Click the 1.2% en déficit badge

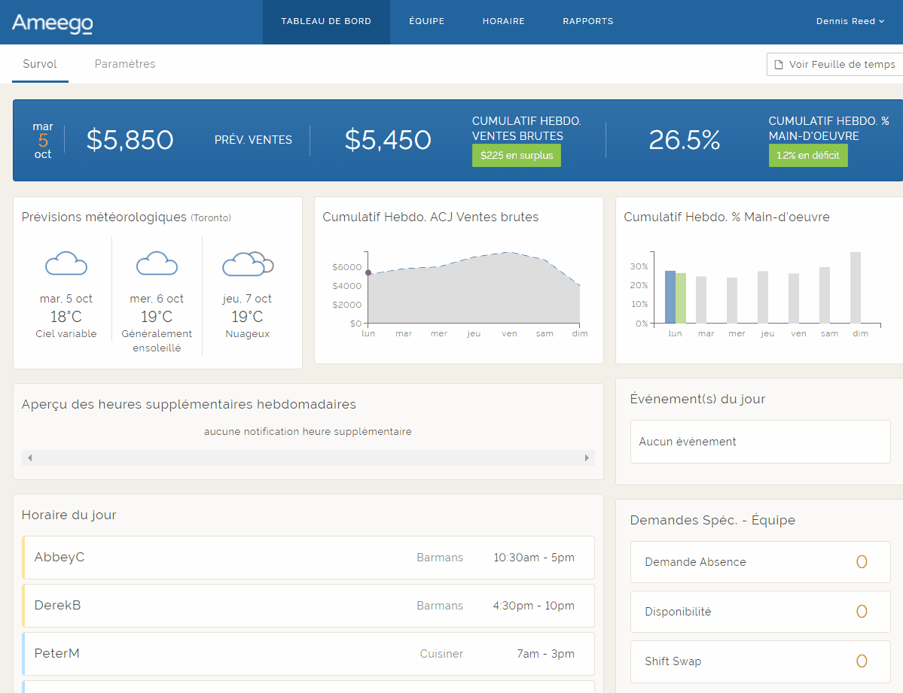coord(807,156)
